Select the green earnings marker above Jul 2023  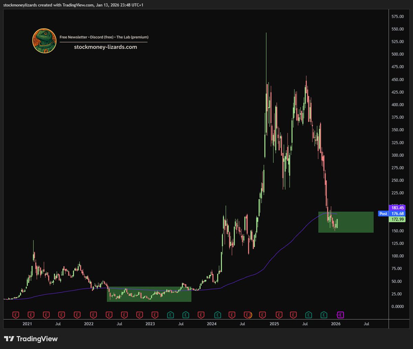[x=186, y=315]
